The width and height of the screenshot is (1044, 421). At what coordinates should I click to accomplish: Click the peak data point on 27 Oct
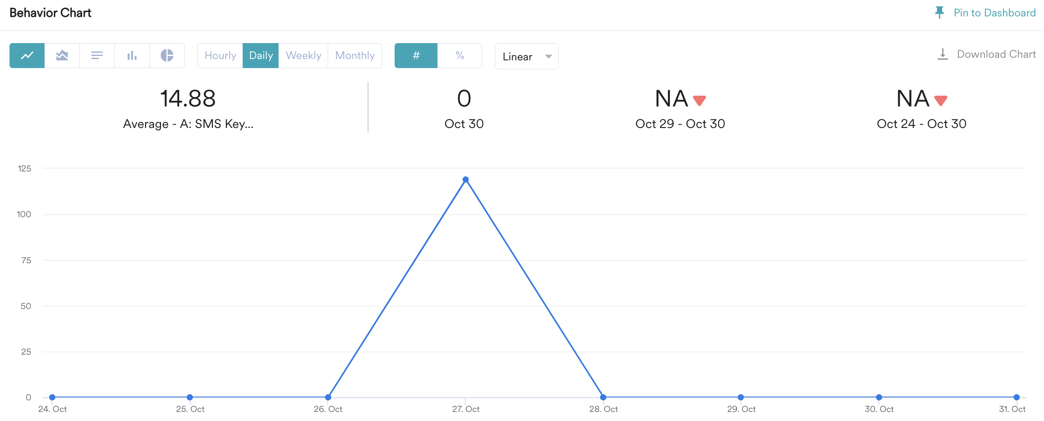(x=465, y=180)
